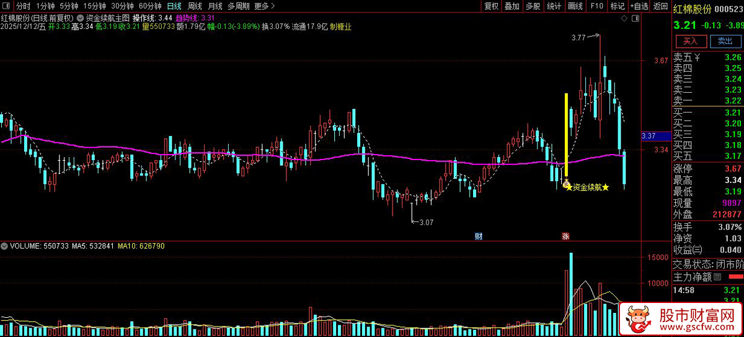Viewport: 744px width, 337px height.
Task: Click the 趋势线: 3.31 indicator text
Action: point(196,18)
